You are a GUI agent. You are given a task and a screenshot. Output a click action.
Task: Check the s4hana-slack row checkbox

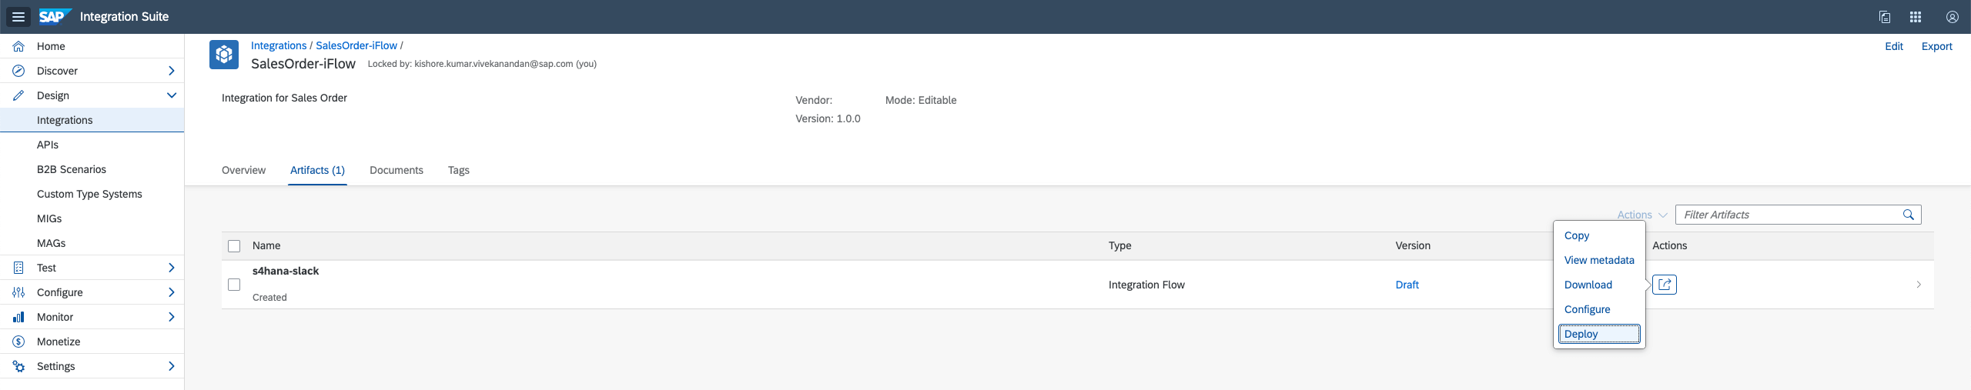point(235,285)
